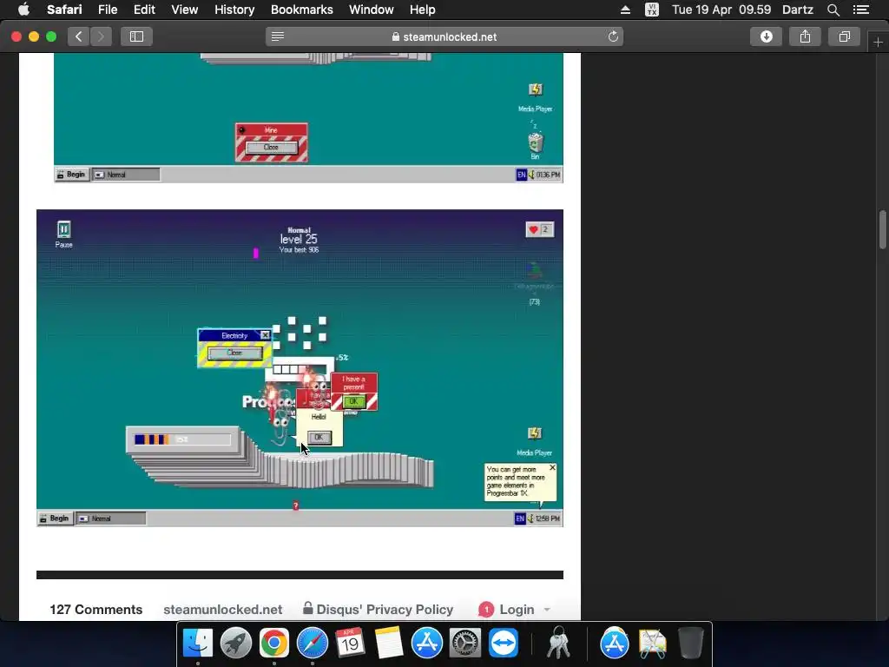Open the Window menu
This screenshot has height=667, width=889.
pos(372,10)
